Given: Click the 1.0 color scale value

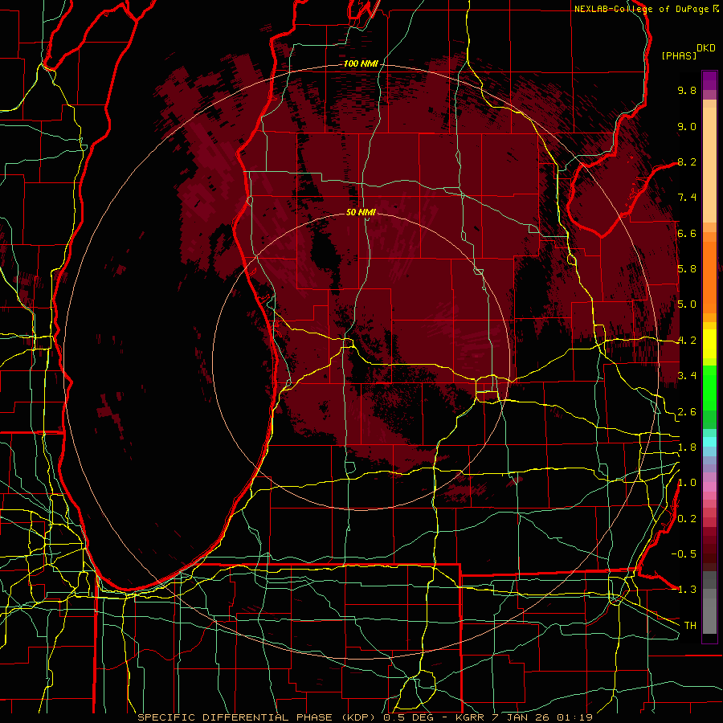Looking at the screenshot, I should tap(687, 483).
